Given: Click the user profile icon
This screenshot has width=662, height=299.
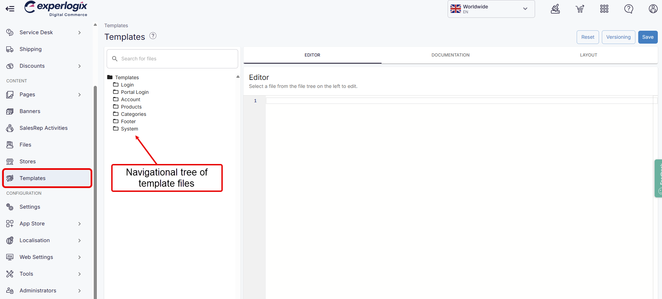Looking at the screenshot, I should [653, 9].
